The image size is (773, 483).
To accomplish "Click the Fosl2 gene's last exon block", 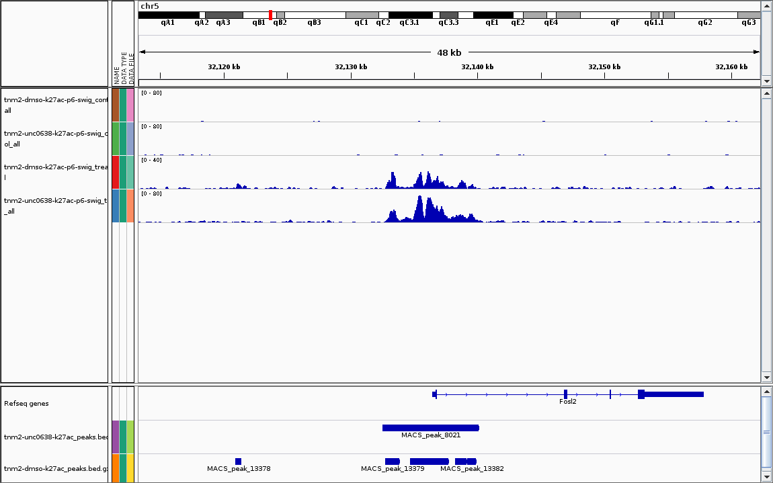I will pos(670,394).
